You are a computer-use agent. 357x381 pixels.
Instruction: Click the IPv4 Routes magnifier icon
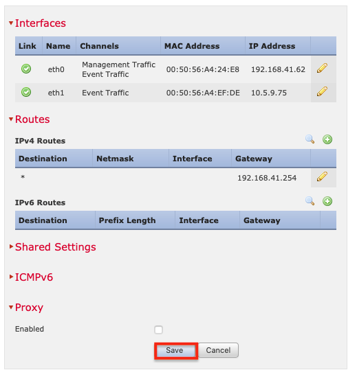310,139
